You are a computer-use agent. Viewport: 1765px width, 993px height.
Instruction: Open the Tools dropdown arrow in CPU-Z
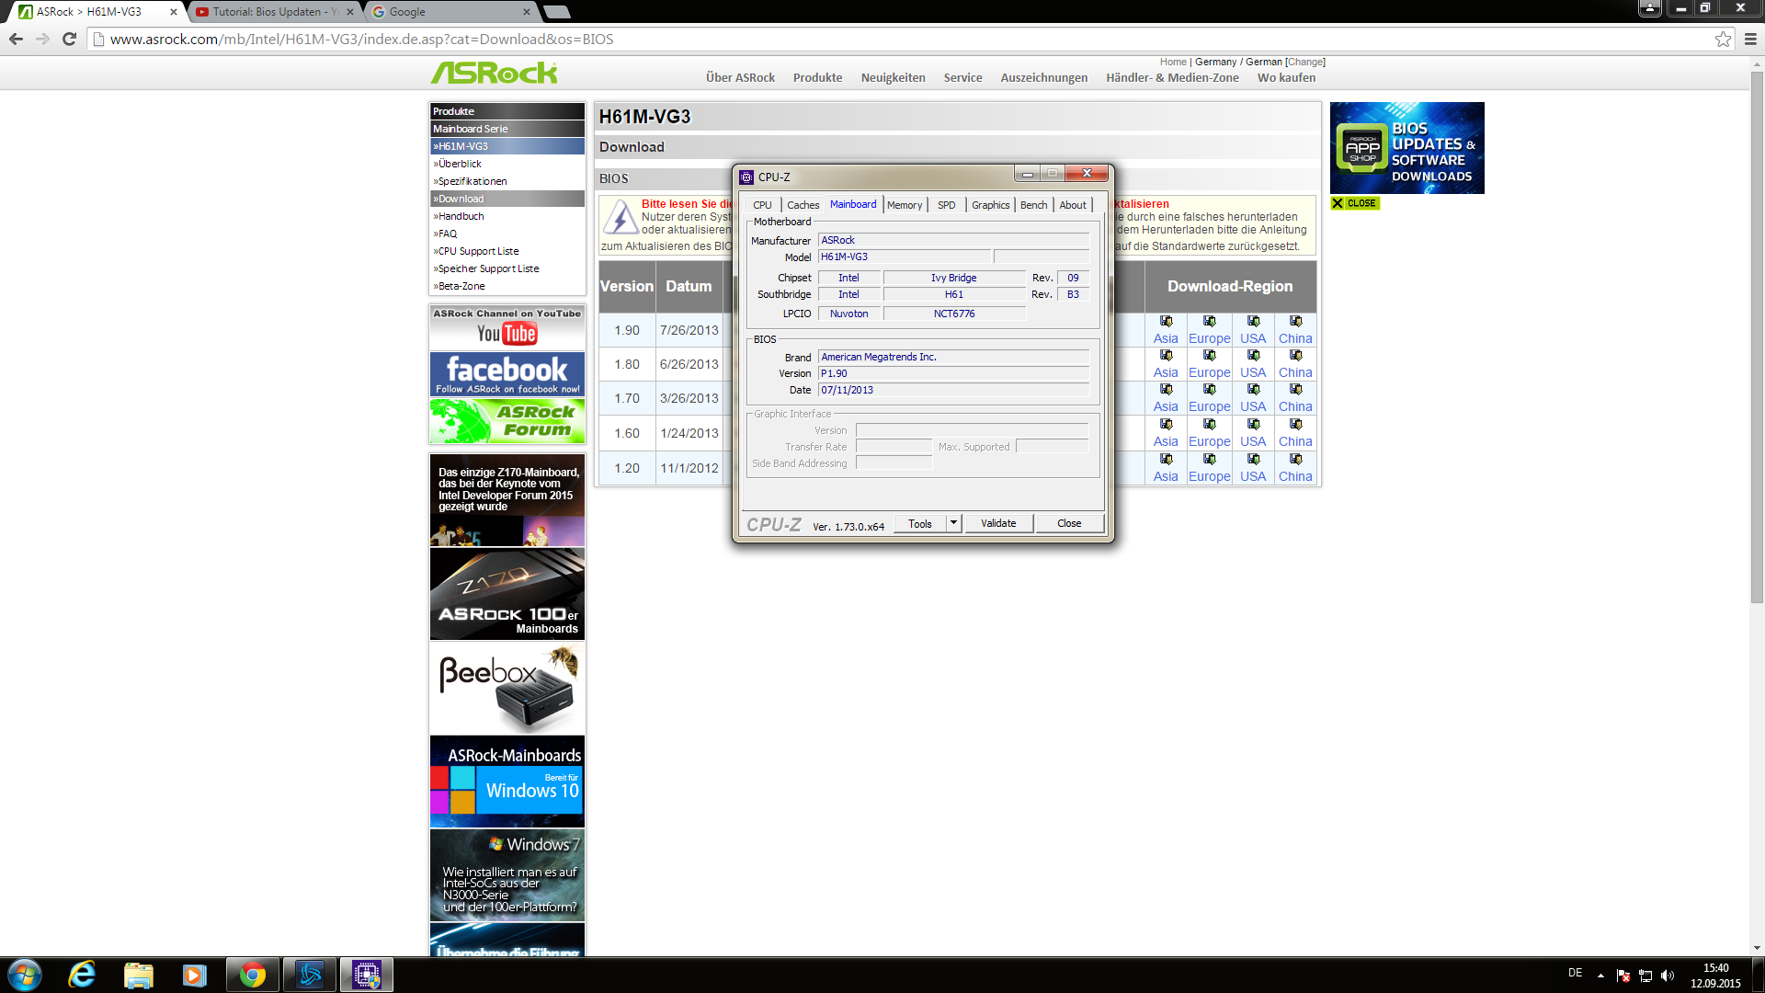[x=953, y=523]
